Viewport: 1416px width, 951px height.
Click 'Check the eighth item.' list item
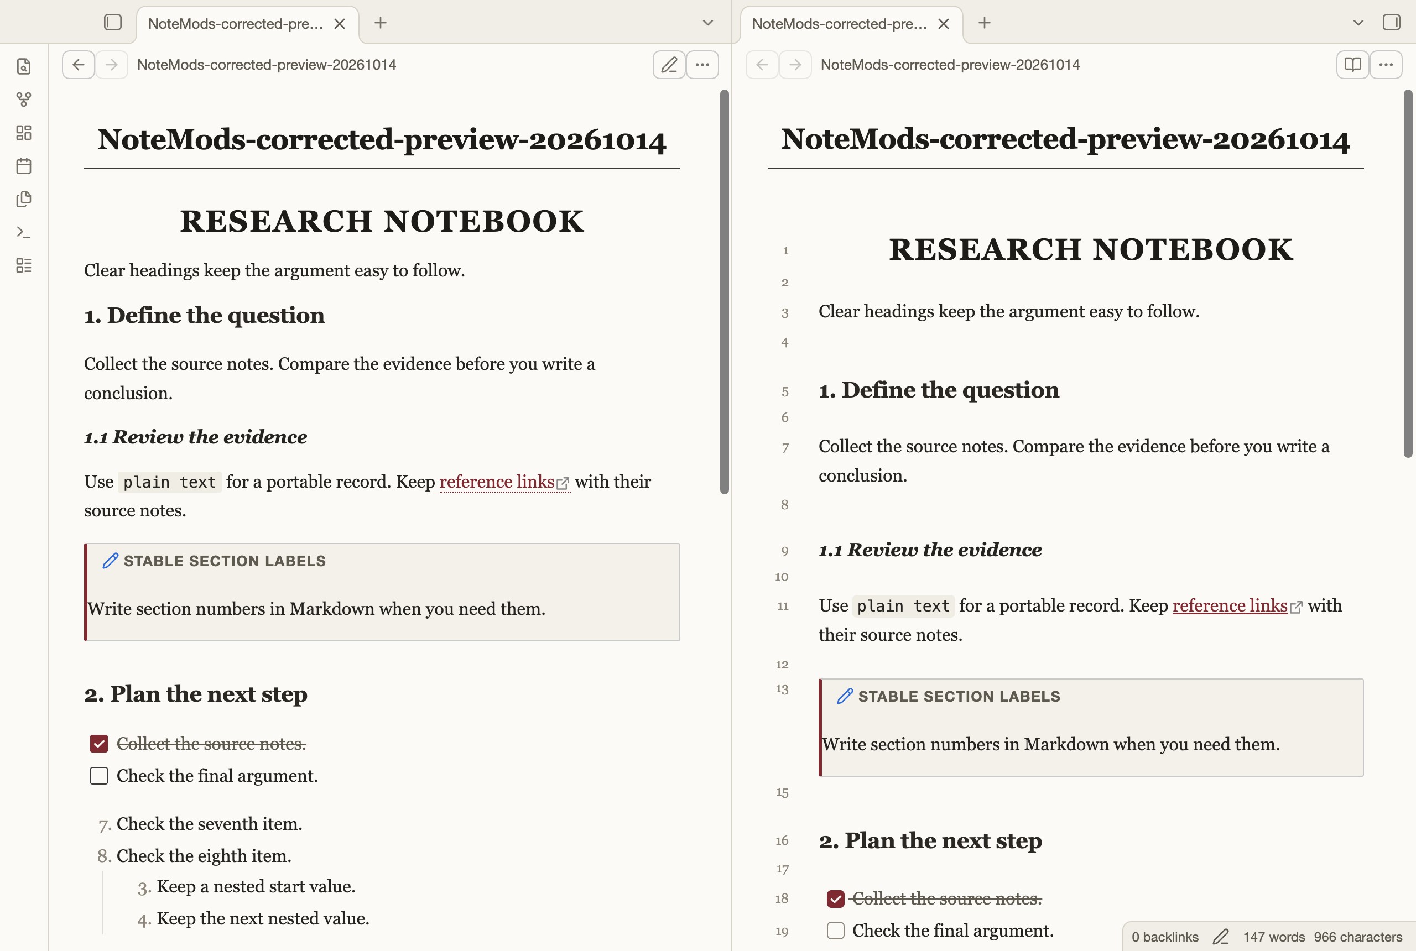(x=204, y=856)
